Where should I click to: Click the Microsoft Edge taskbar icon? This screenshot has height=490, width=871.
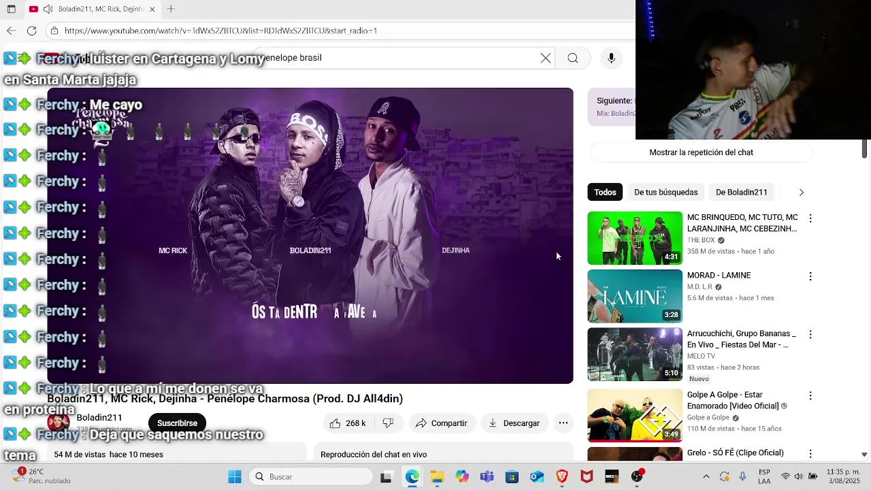point(412,477)
